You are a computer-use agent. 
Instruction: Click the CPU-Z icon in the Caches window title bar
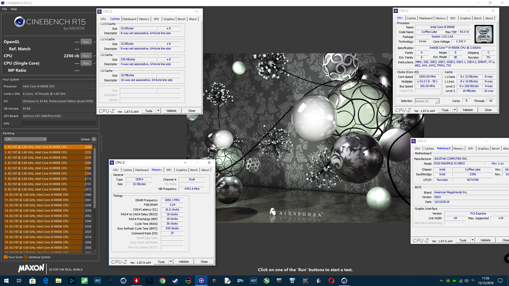[99, 12]
